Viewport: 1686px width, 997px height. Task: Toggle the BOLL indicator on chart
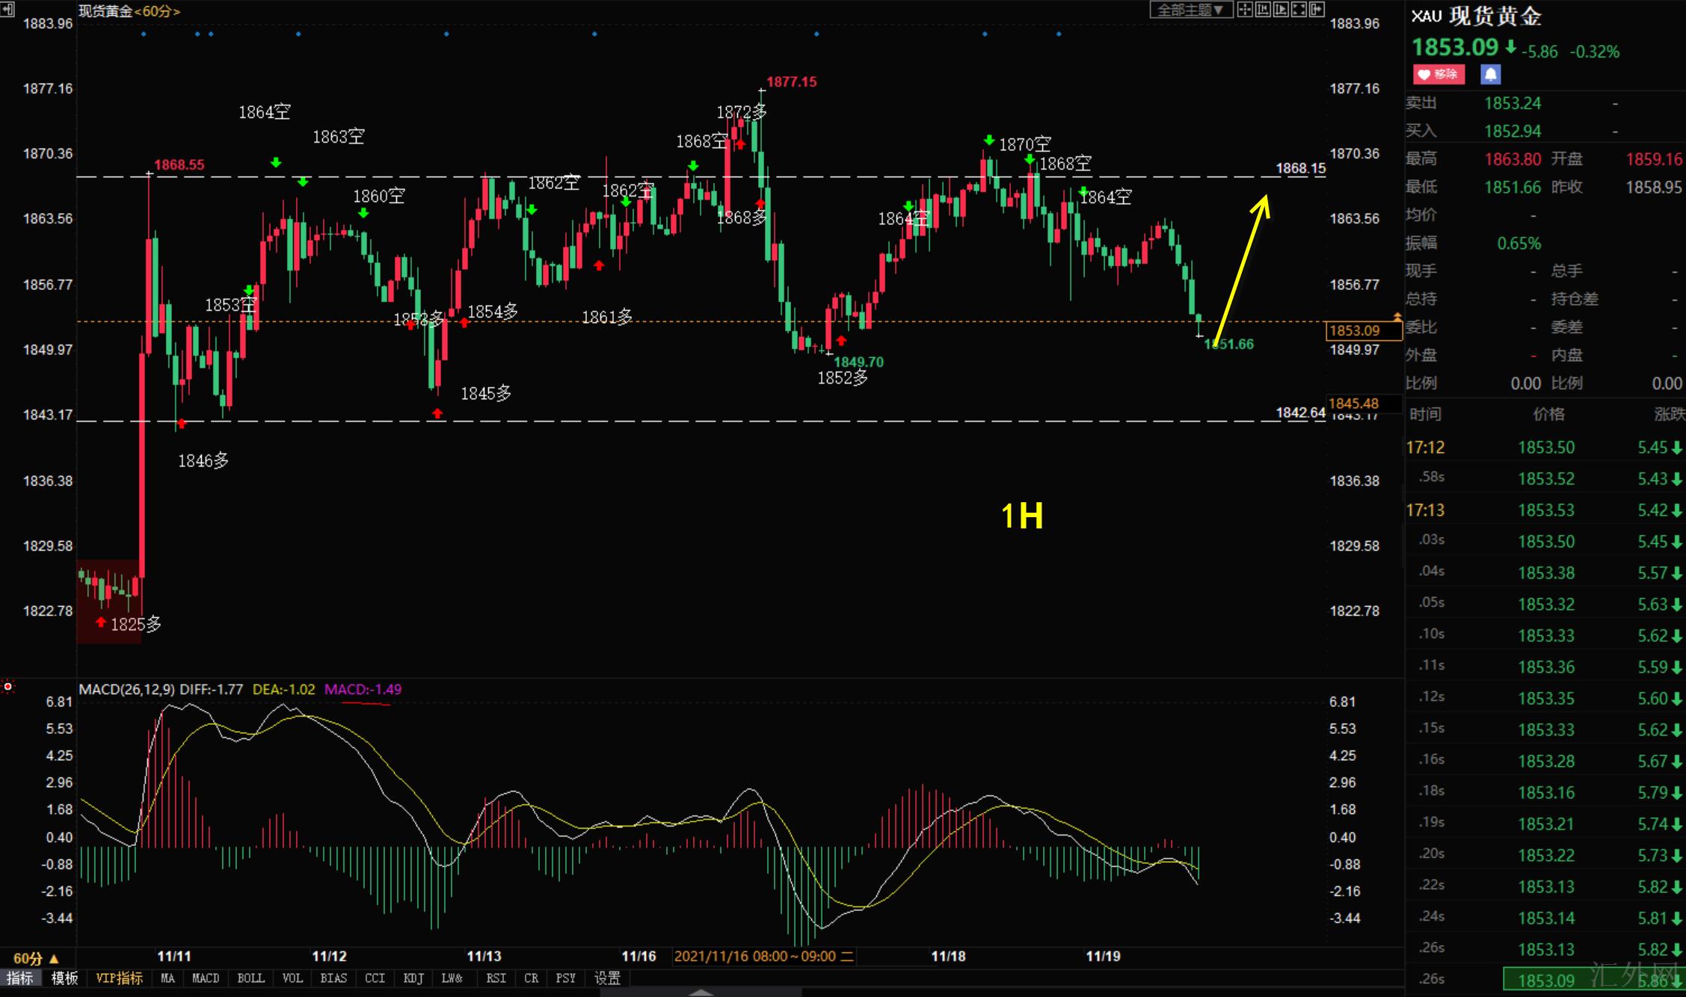click(250, 978)
